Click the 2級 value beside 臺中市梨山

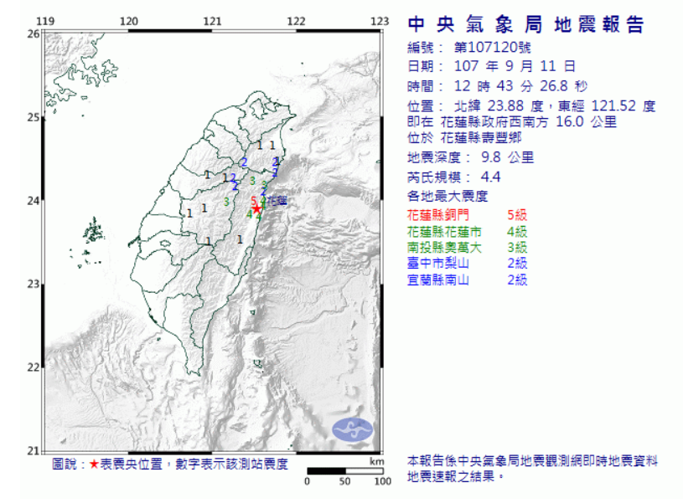coord(517,263)
